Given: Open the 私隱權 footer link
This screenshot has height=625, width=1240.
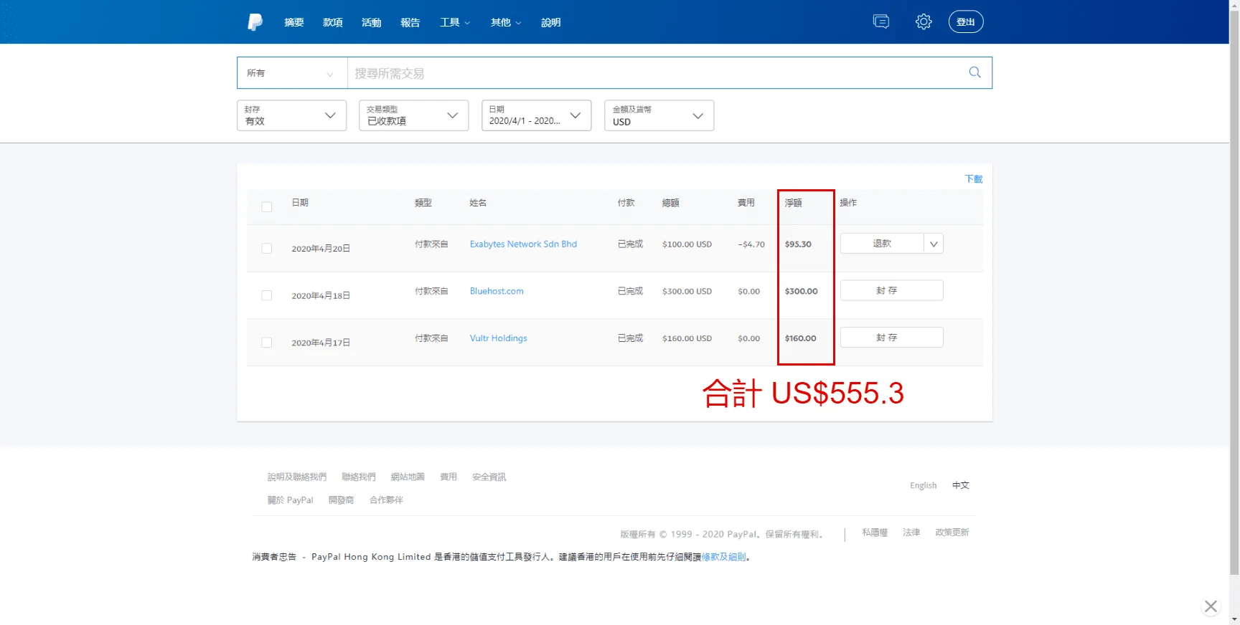Looking at the screenshot, I should click(875, 533).
